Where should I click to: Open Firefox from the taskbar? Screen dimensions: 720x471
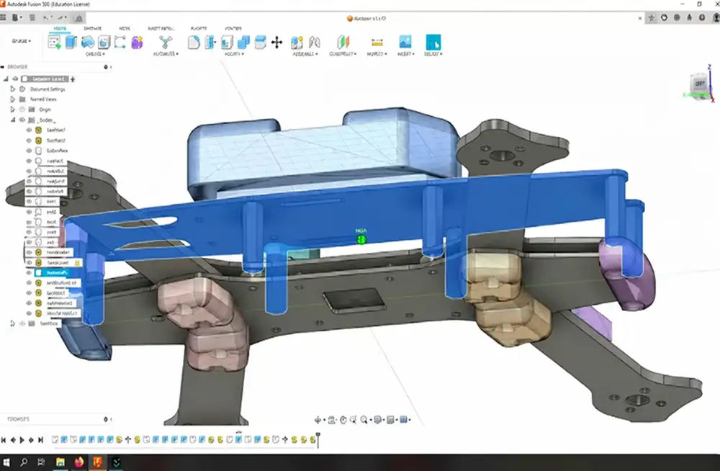(78, 462)
